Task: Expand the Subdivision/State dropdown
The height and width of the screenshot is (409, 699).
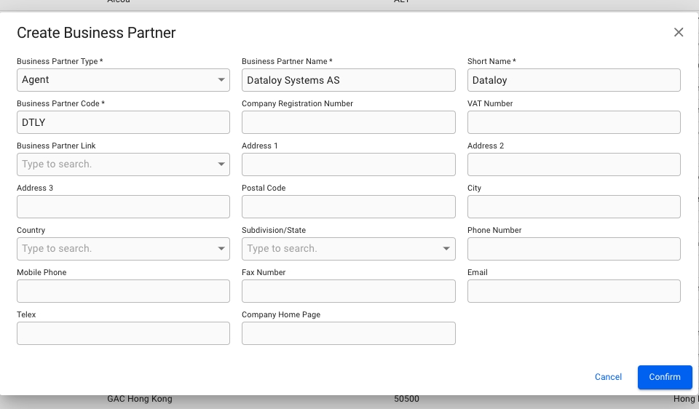Action: pyautogui.click(x=446, y=249)
